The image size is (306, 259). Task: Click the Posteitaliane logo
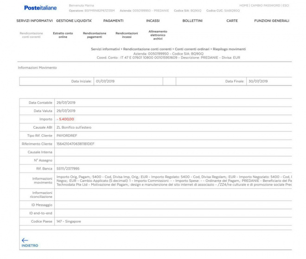pos(40,7)
